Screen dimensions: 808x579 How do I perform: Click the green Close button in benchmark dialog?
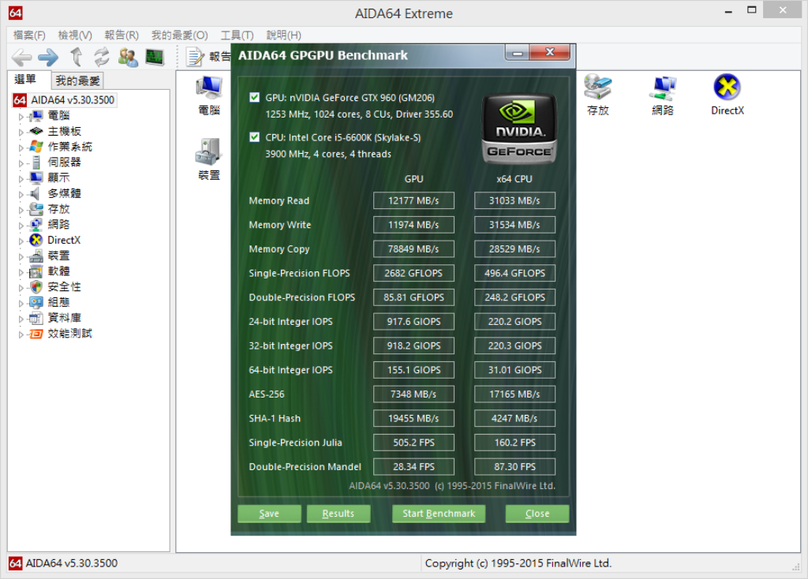pyautogui.click(x=537, y=514)
